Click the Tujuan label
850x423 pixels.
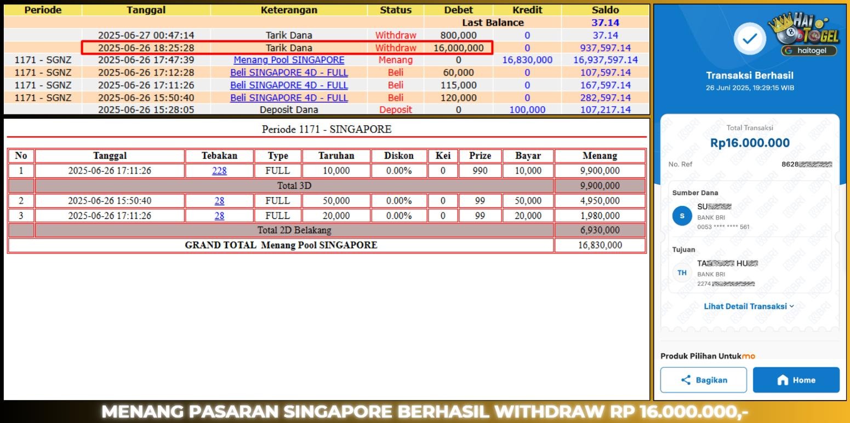tap(683, 250)
